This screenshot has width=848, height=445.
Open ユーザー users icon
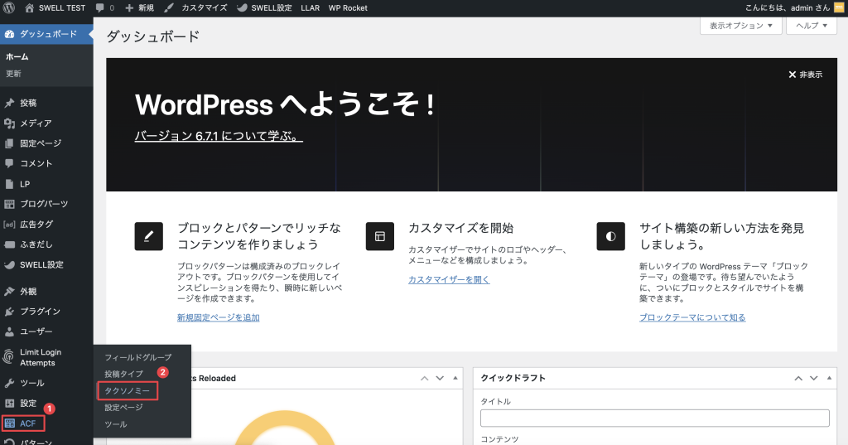9,331
